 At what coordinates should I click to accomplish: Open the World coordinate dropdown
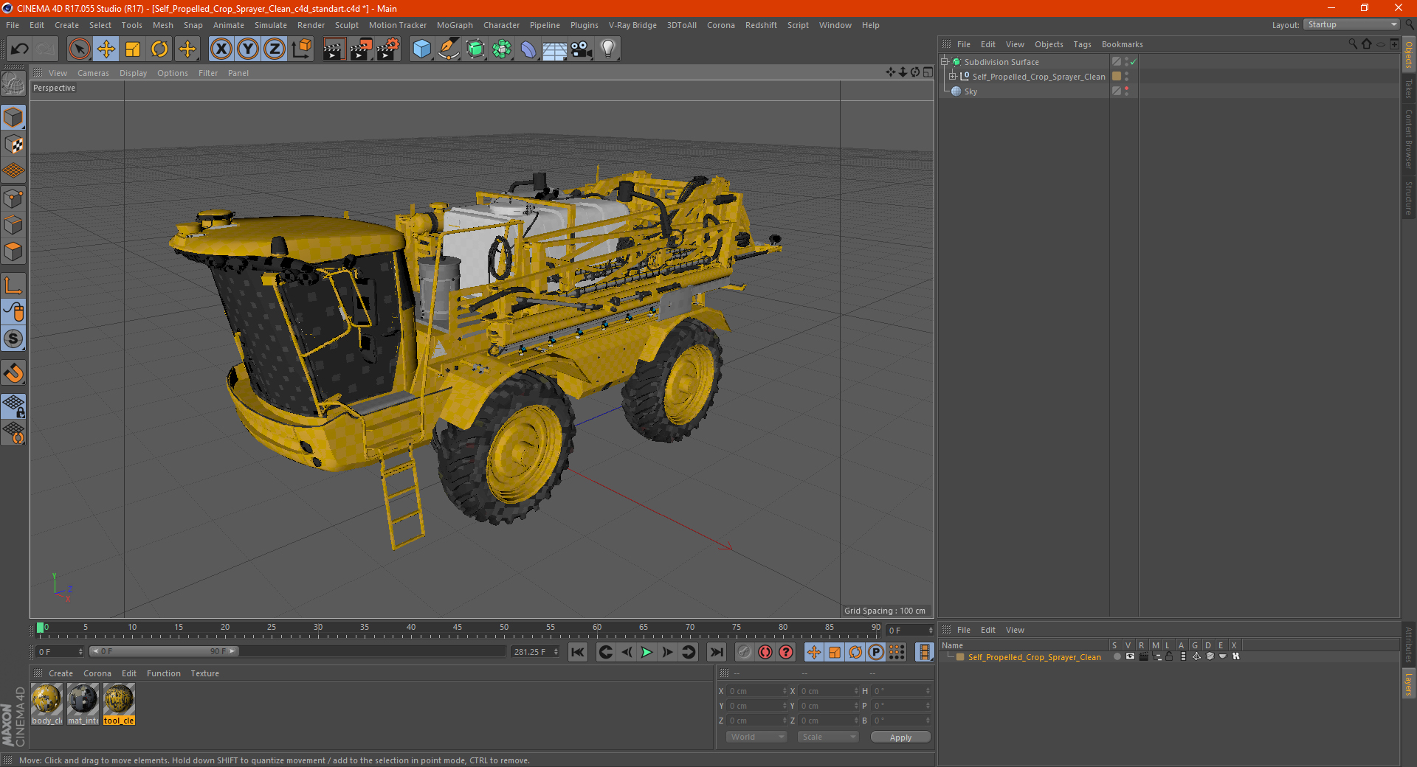coord(756,737)
